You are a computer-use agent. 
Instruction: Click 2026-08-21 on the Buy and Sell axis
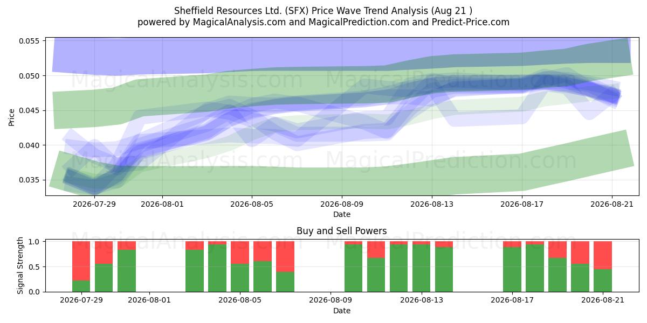point(603,301)
